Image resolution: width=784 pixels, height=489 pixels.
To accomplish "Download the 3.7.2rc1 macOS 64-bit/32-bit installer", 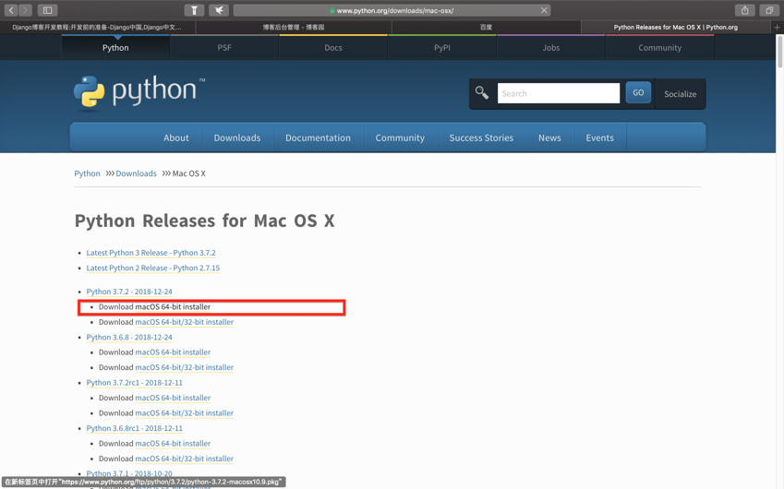I will pos(184,413).
